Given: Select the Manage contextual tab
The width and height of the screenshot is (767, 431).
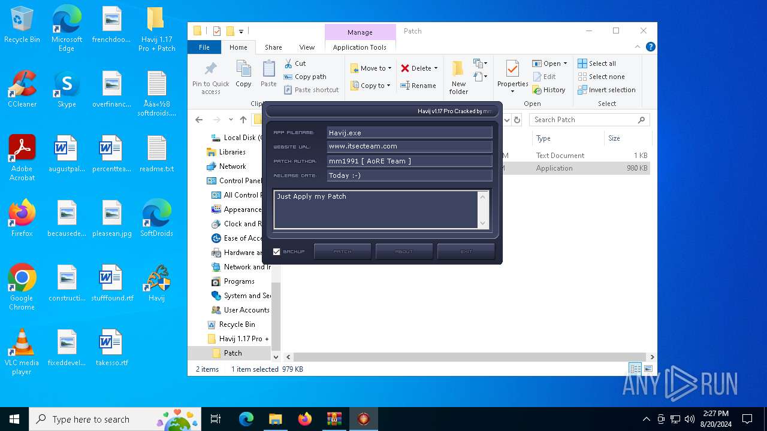Looking at the screenshot, I should coord(360,32).
